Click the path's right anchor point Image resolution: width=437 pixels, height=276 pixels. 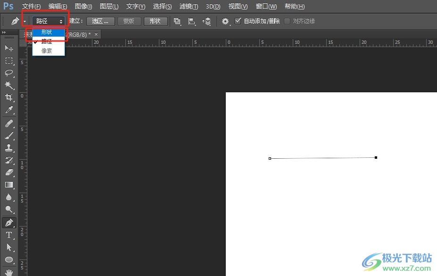tap(376, 157)
